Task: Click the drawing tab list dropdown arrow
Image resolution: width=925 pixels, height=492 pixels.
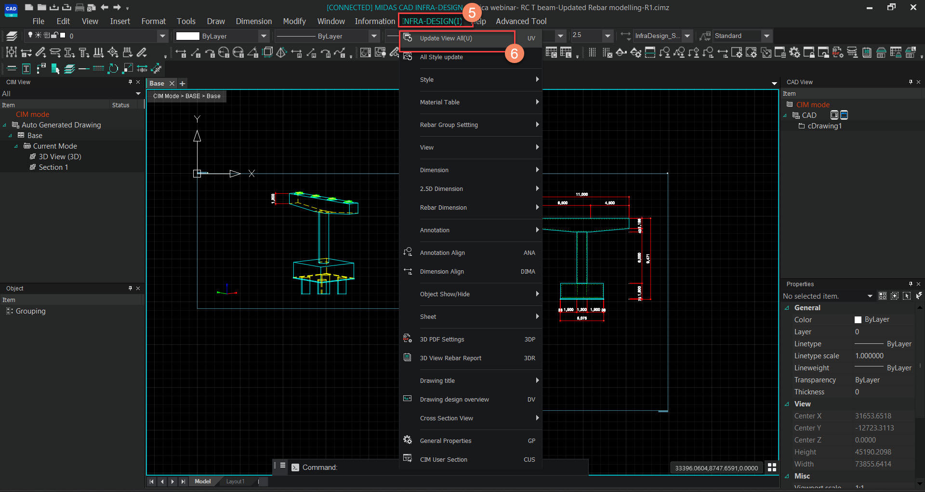Action: coord(774,83)
